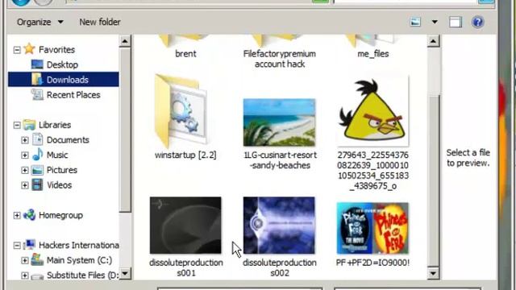516x290 pixels.
Task: Click the Downloads folder icon
Action: 37,79
